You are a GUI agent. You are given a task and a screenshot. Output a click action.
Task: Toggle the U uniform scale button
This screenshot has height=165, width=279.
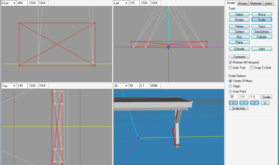pos(265,103)
